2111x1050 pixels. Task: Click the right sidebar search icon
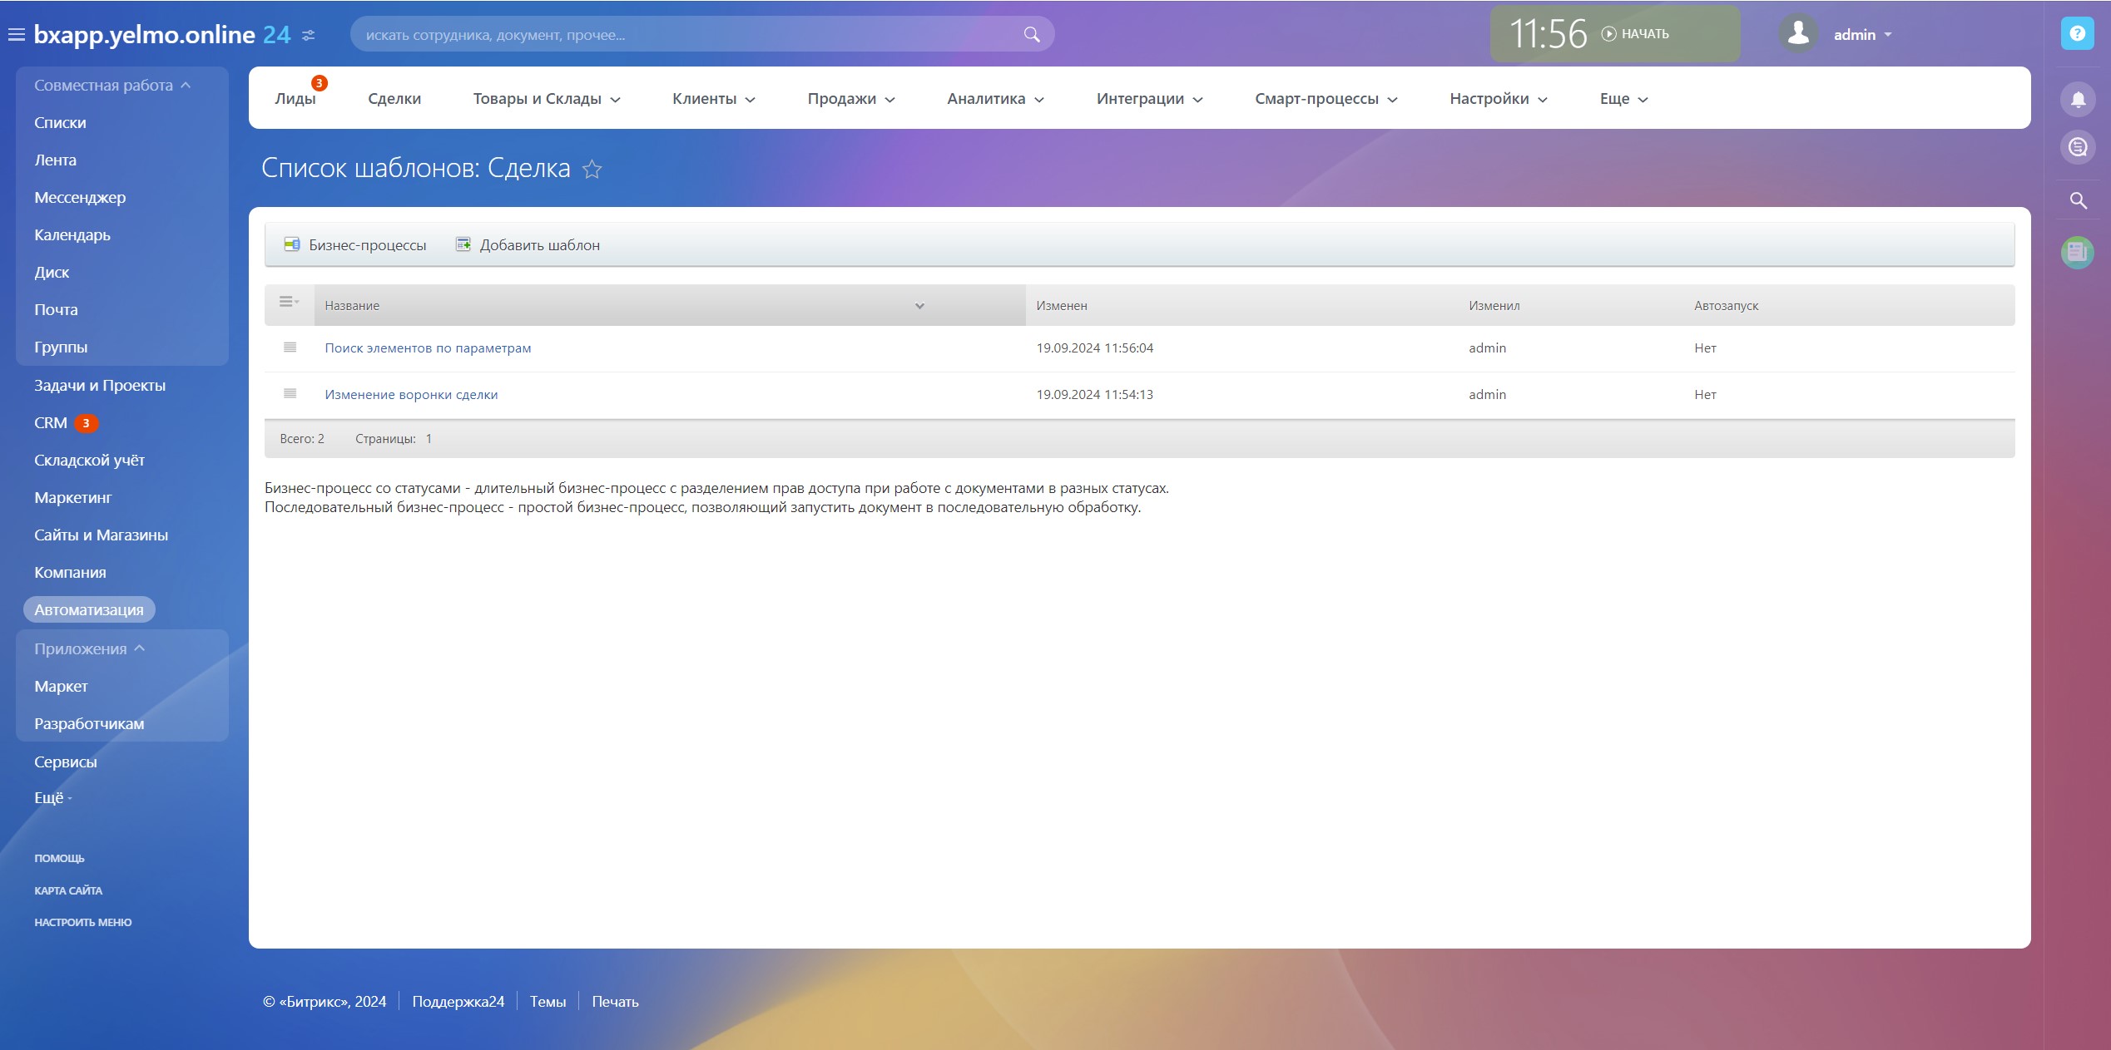pos(2077,200)
